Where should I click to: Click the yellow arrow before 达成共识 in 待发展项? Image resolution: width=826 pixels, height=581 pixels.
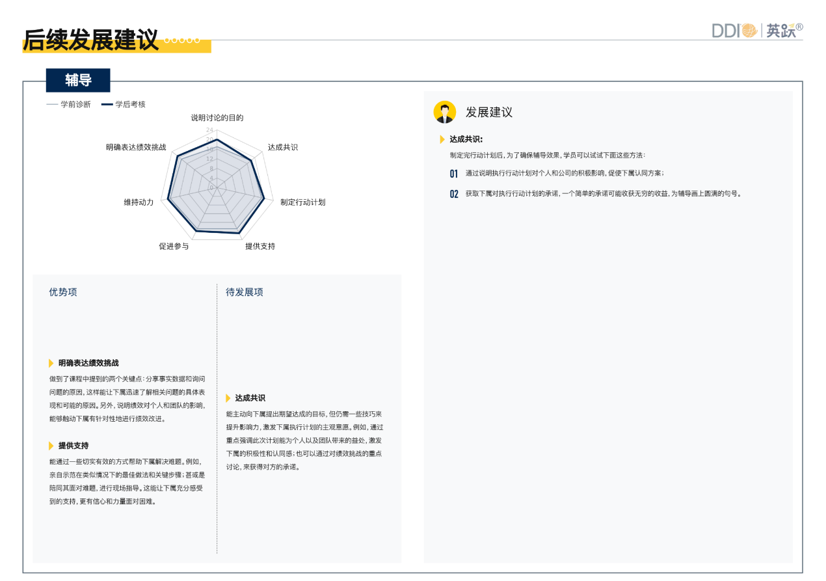(228, 398)
